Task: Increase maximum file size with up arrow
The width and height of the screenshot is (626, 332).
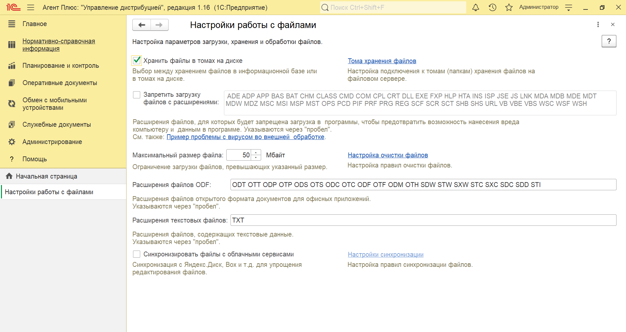Action: 256,152
